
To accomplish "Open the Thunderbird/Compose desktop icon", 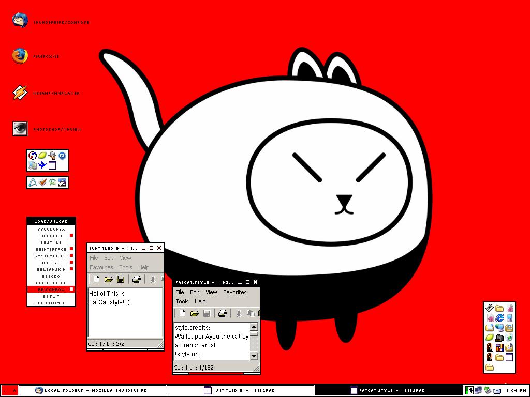I will 20,21.
